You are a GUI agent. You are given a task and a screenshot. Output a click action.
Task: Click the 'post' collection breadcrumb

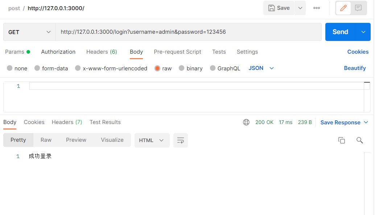click(14, 8)
